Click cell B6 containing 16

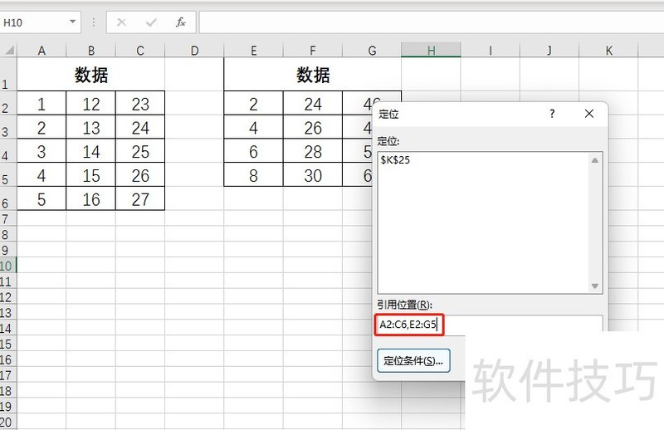pyautogui.click(x=91, y=199)
